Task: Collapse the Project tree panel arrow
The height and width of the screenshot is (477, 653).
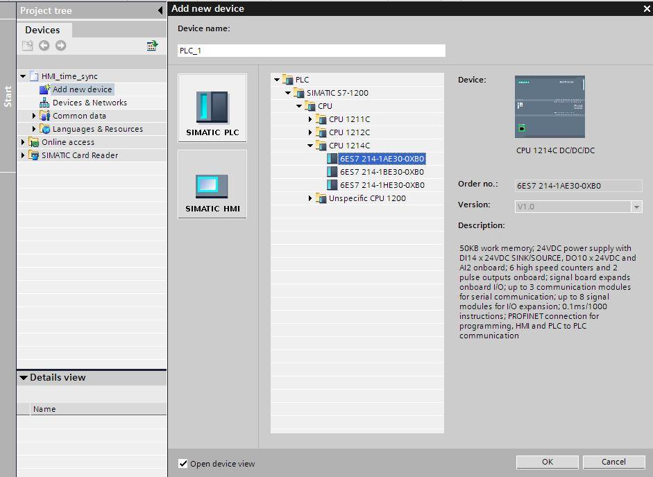Action: [x=160, y=10]
